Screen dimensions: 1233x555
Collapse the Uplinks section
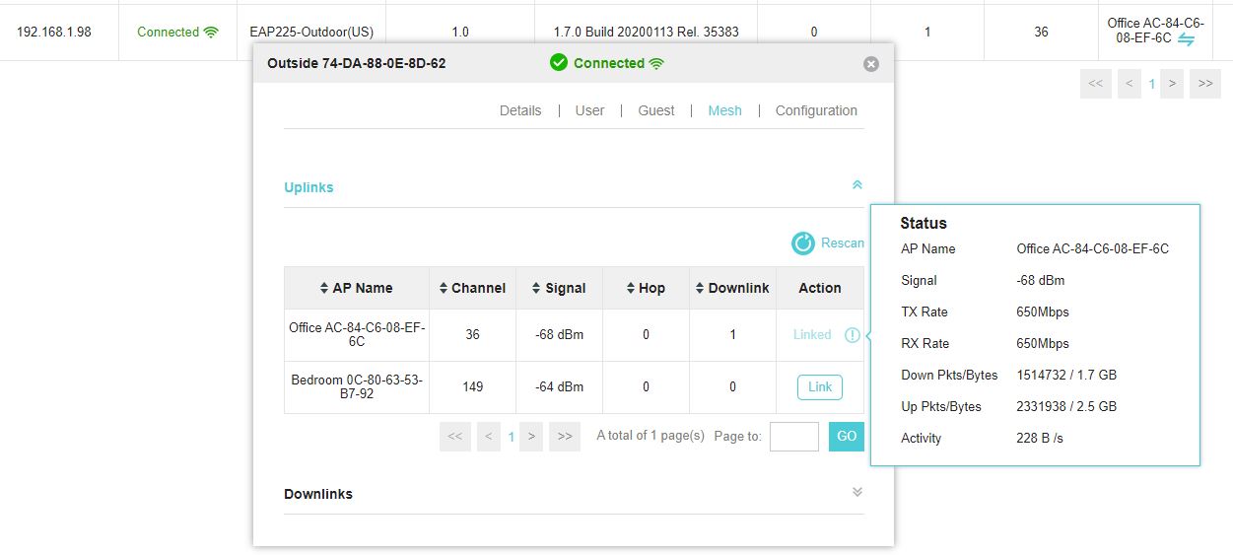coord(856,185)
